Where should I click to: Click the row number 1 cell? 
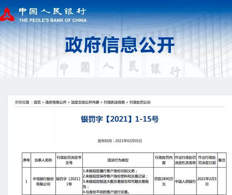27,181
